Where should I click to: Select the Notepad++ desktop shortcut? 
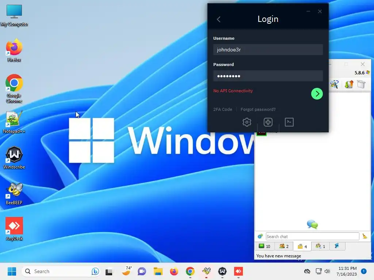pyautogui.click(x=14, y=122)
